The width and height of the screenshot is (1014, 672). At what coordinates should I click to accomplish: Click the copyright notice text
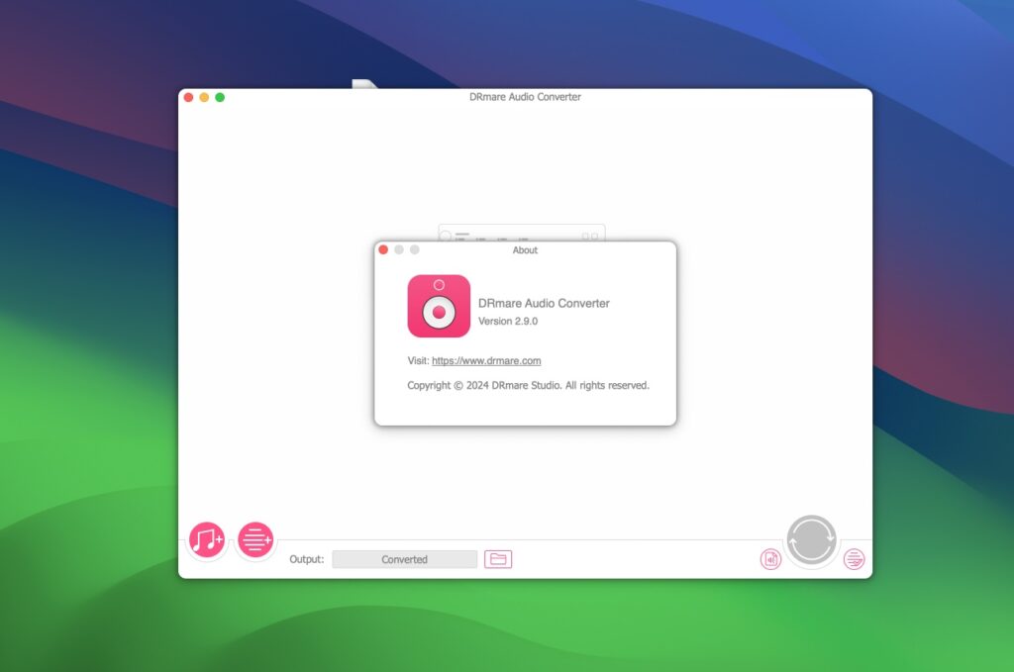click(x=530, y=385)
